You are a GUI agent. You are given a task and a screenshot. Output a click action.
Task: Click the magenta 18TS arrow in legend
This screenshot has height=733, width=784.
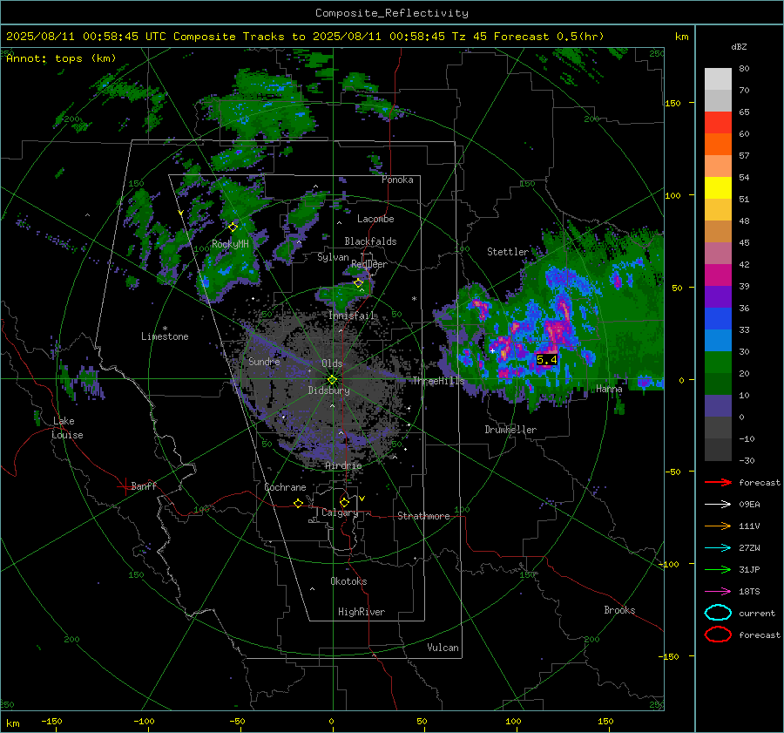pos(718,592)
